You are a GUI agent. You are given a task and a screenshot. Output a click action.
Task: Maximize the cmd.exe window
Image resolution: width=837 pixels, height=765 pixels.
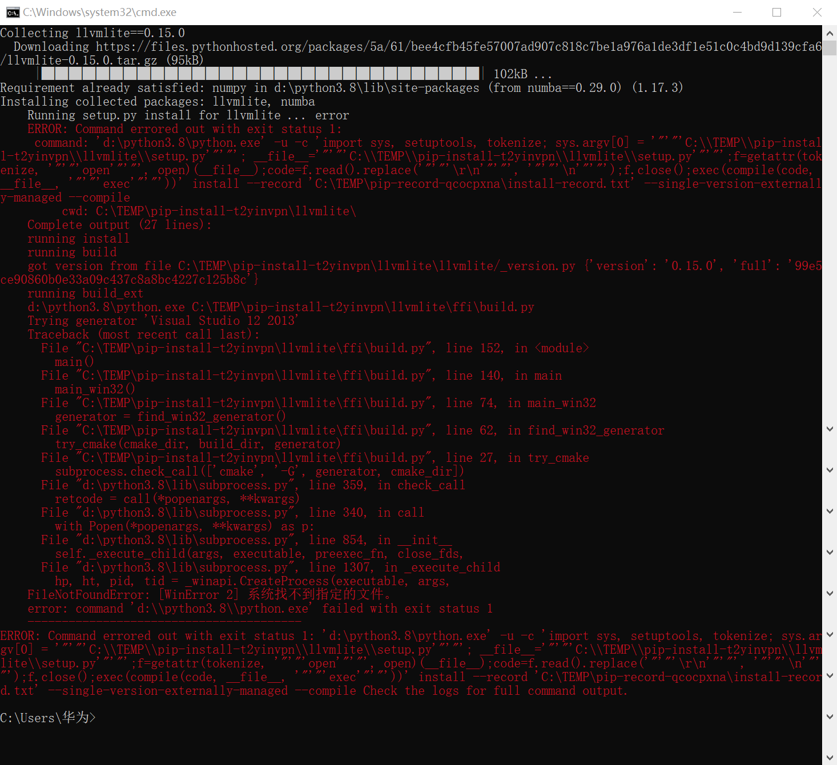pyautogui.click(x=776, y=13)
